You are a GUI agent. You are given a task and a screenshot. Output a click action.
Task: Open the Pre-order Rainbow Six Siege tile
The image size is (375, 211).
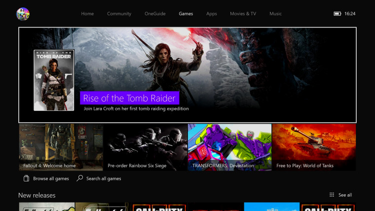[x=146, y=147]
